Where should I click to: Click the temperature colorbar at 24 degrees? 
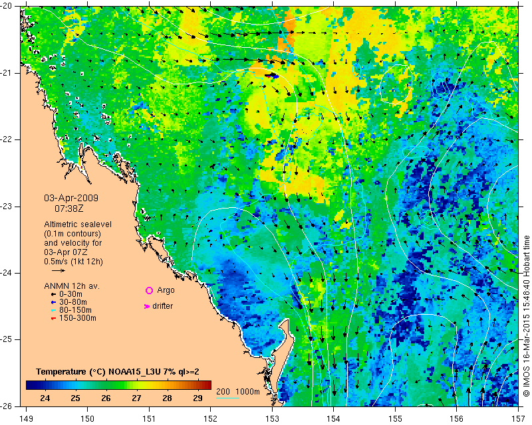coord(45,385)
